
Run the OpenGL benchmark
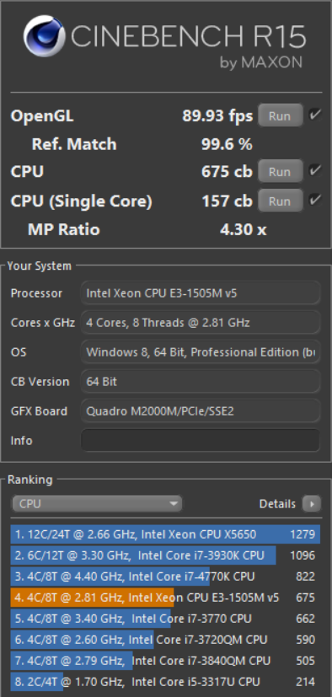(280, 115)
